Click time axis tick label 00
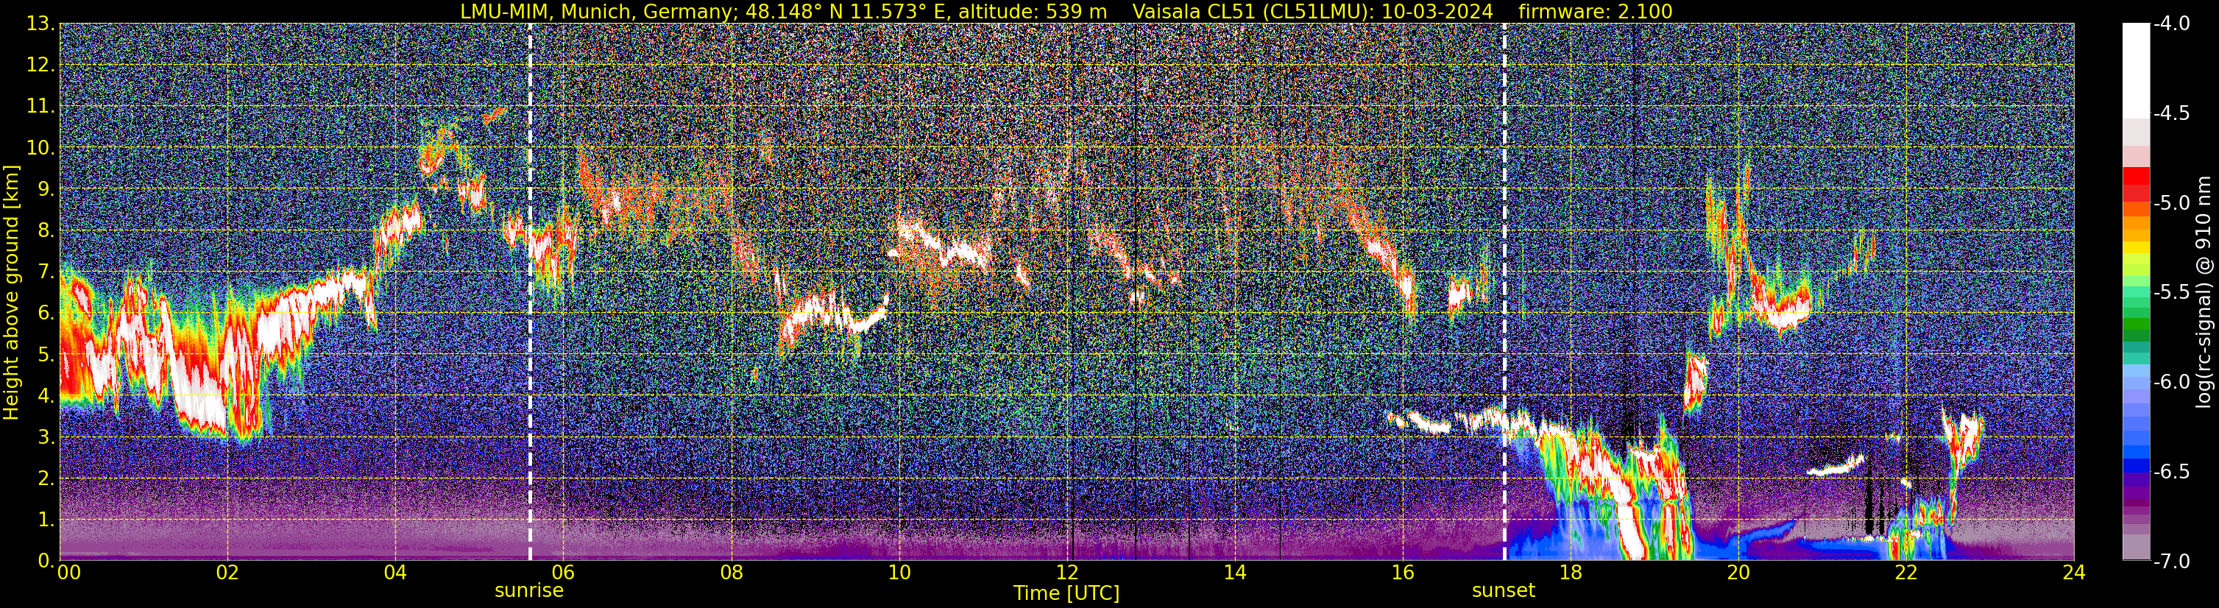The image size is (2219, 608). 68,573
